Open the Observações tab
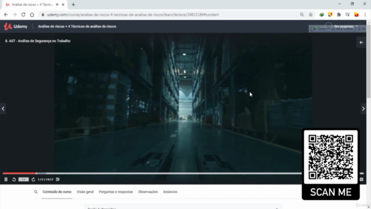 pos(148,192)
